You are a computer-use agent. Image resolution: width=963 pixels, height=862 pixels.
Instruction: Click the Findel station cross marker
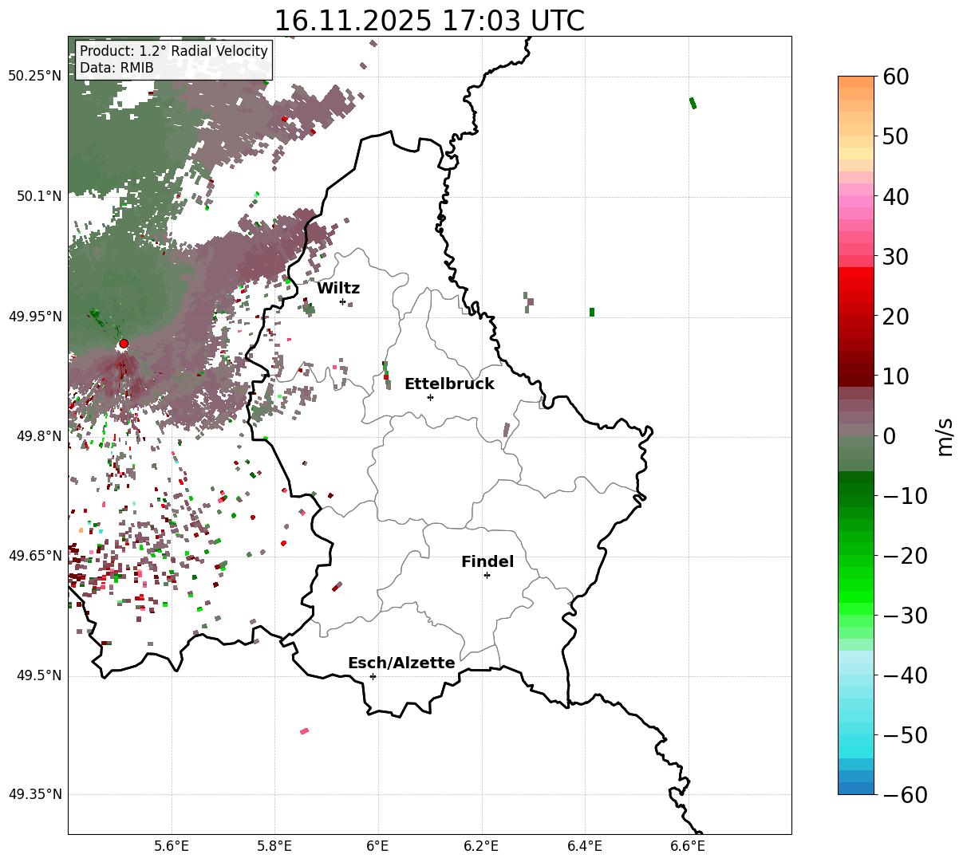[x=487, y=575]
